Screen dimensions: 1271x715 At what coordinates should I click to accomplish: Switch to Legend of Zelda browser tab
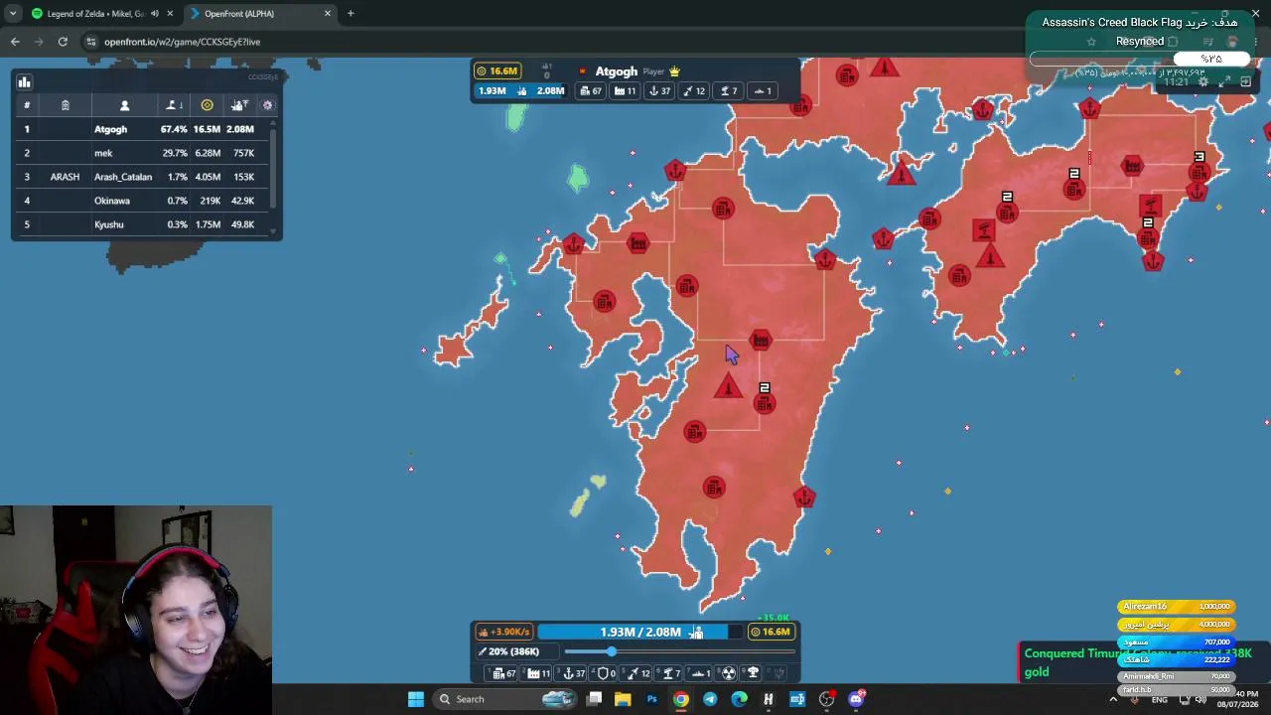click(x=101, y=14)
